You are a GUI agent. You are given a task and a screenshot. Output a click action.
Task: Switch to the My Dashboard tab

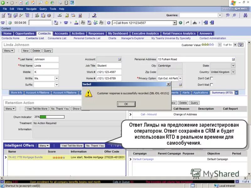[x=118, y=34]
